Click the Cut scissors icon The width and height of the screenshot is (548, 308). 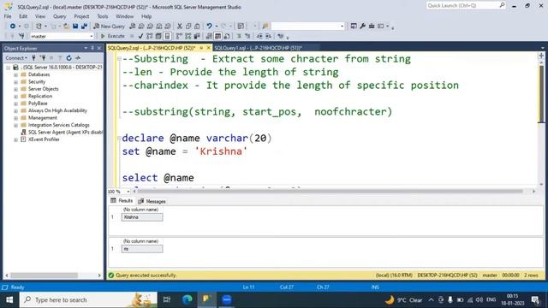180,27
